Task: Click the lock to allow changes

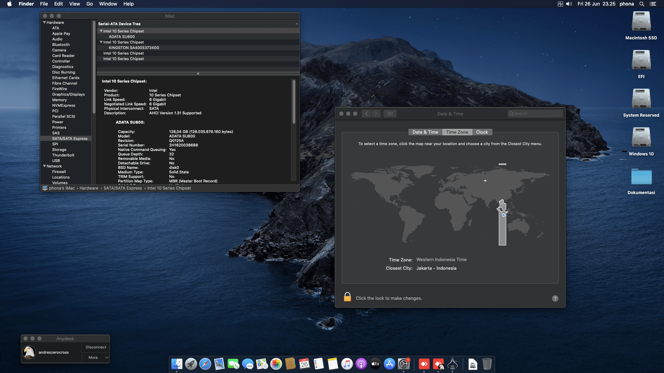Action: (348, 297)
